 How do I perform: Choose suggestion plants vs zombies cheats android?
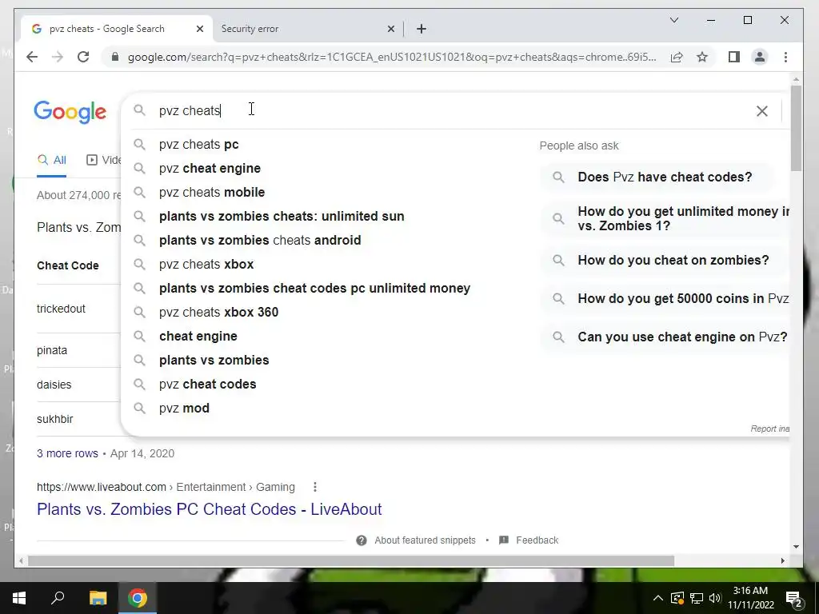[260, 240]
